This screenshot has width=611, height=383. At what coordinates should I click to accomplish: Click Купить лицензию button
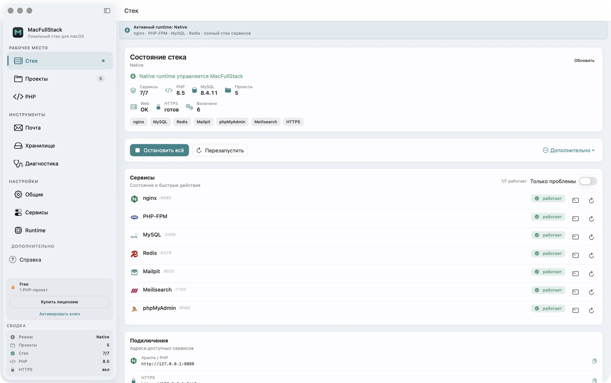[x=60, y=302]
